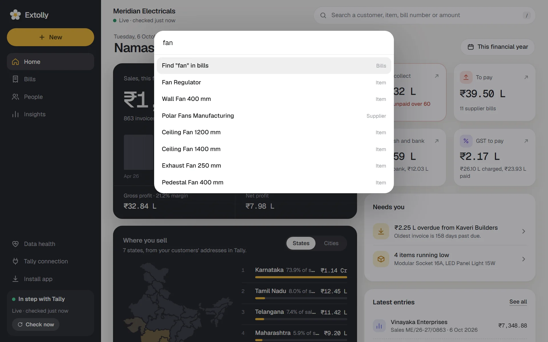The width and height of the screenshot is (548, 342).
Task: Click the top customer search bar
Action: click(425, 15)
